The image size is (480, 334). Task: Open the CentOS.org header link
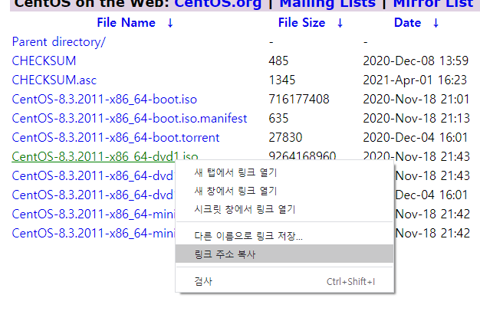(218, 5)
